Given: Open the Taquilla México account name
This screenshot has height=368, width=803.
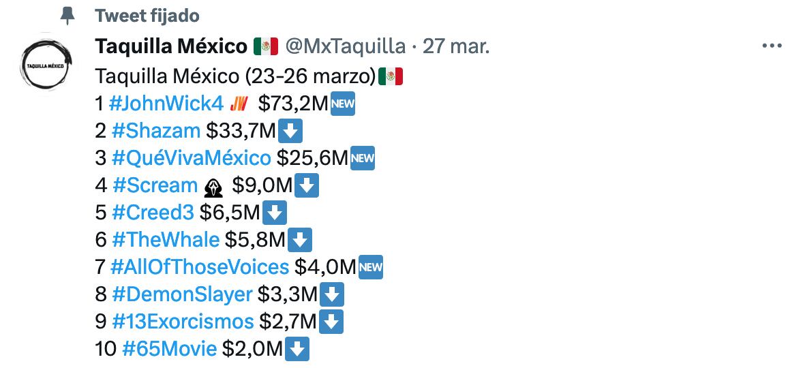Looking at the screenshot, I should tap(170, 46).
